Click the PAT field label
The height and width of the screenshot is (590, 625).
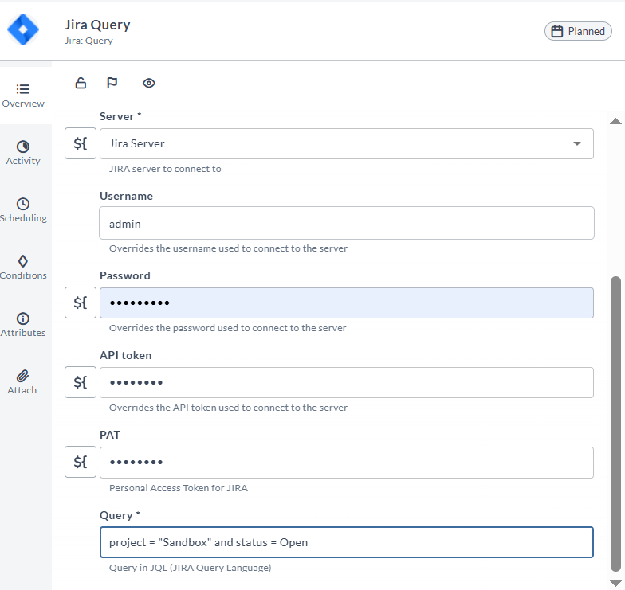110,435
